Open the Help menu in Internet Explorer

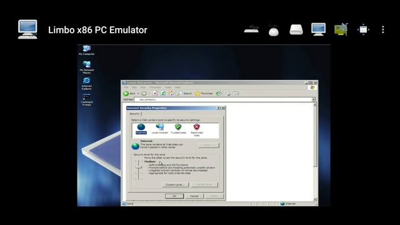pyautogui.click(x=177, y=87)
